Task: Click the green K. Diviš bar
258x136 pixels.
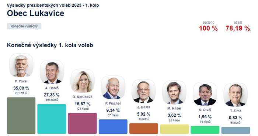Action: pos(205,130)
